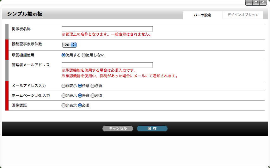Click the 保存 button
The height and width of the screenshot is (168, 270).
pyautogui.click(x=152, y=129)
